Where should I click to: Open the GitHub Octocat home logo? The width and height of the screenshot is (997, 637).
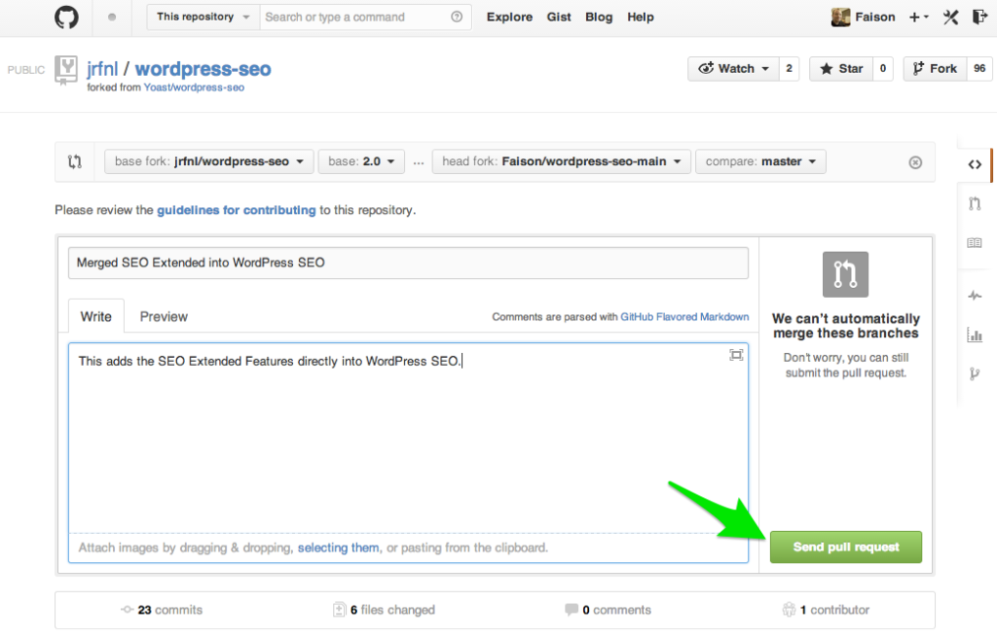pos(66,18)
